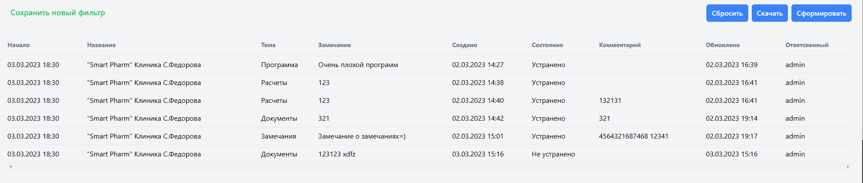The width and height of the screenshot is (863, 183).
Task: Download the report with "Скачать" button
Action: tap(769, 14)
